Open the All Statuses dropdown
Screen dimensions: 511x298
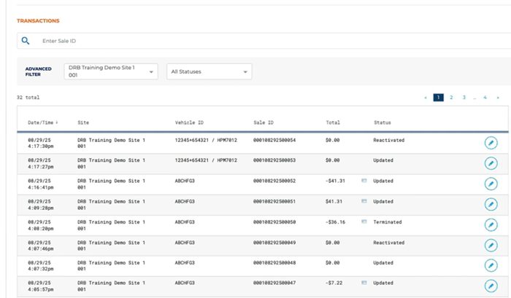(x=210, y=71)
